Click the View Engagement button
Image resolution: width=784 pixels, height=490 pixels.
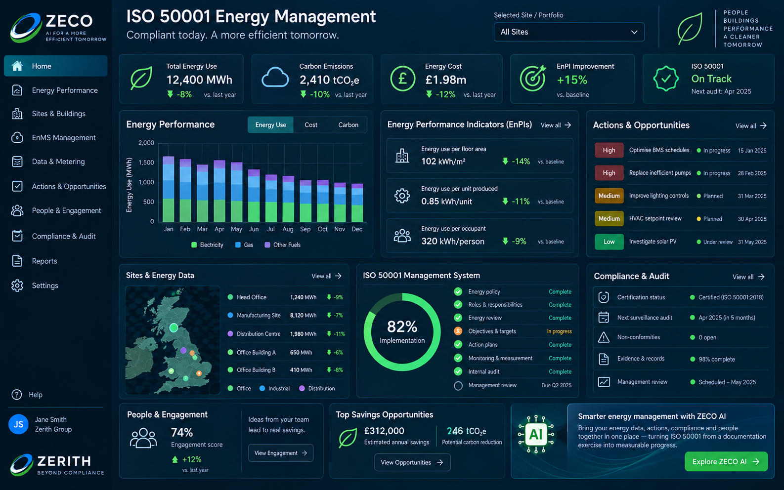click(281, 453)
